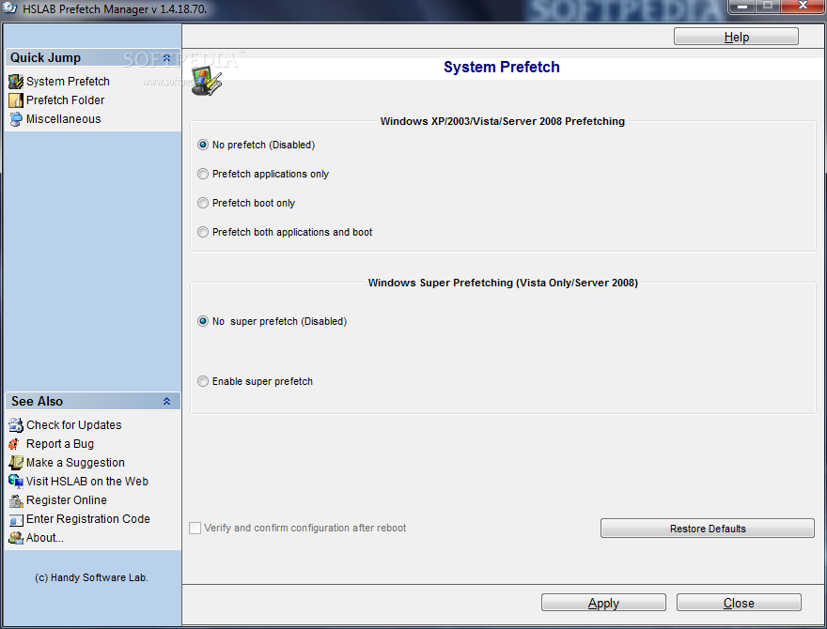This screenshot has width=827, height=629.
Task: Open Make a Suggestion link
Action: tap(75, 463)
